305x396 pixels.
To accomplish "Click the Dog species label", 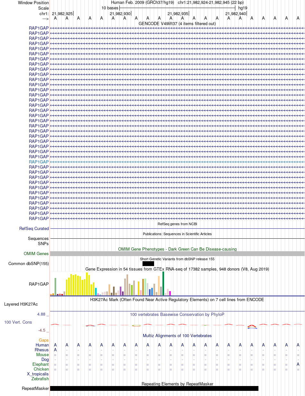I will (x=45, y=359).
